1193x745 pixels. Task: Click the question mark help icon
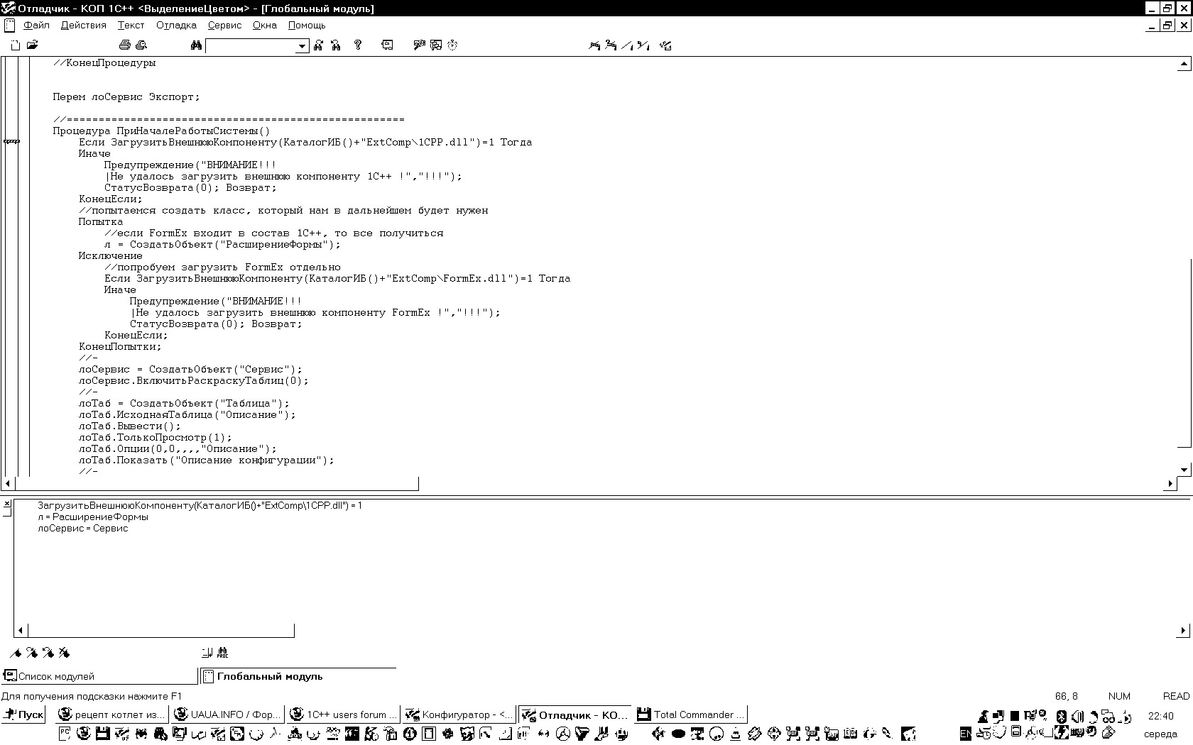pyautogui.click(x=358, y=45)
